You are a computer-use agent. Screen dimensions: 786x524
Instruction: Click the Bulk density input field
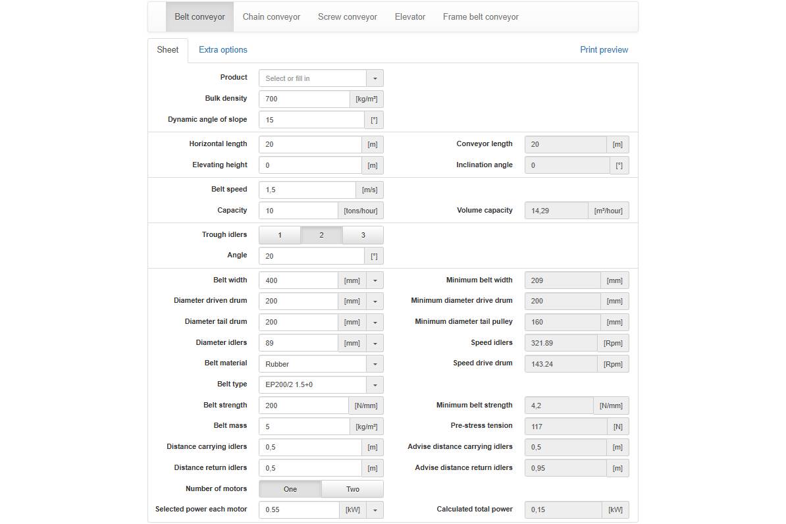tap(303, 99)
